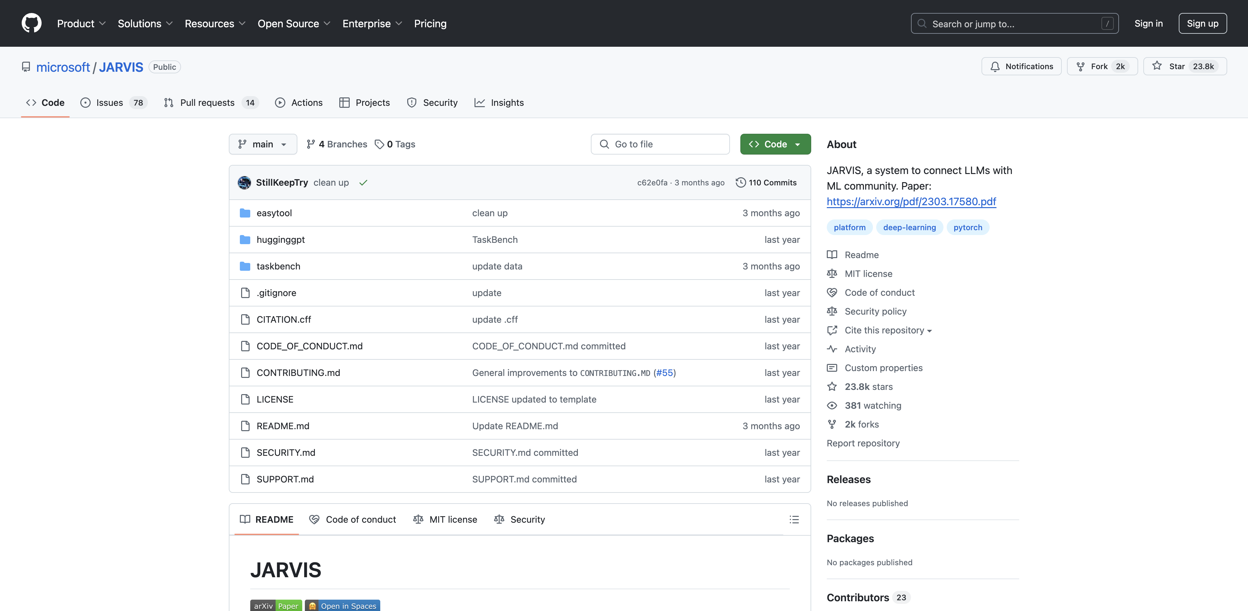This screenshot has width=1248, height=611.
Task: View the 110 Commits history
Action: pyautogui.click(x=766, y=182)
